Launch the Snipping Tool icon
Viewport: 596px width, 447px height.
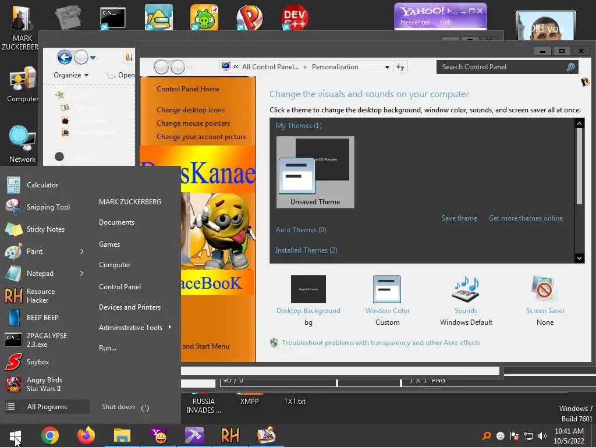click(14, 207)
